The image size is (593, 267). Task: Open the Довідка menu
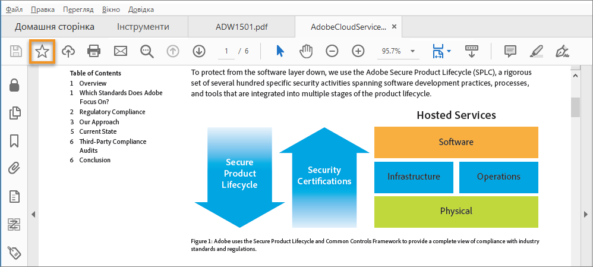(141, 10)
